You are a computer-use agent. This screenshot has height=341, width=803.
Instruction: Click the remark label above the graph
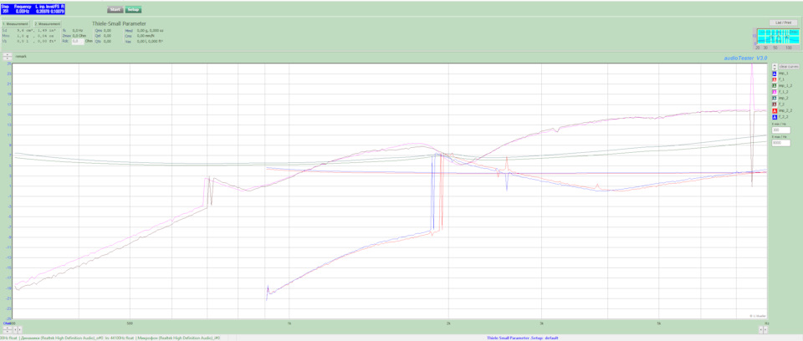pos(20,56)
